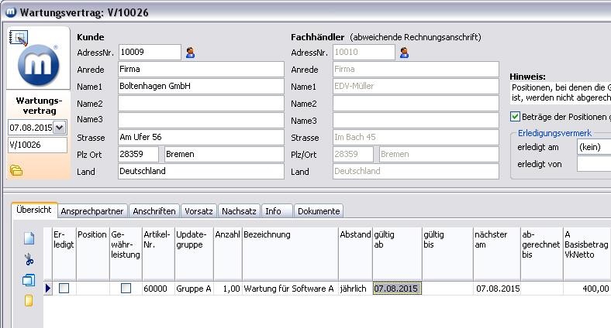611x328 pixels.
Task: Click the Fachhändler address lookup person icon
Action: click(x=403, y=53)
